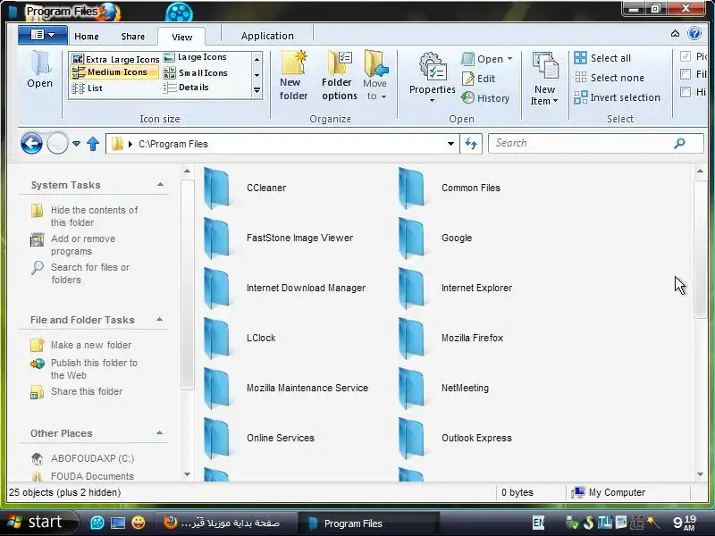This screenshot has width=715, height=536.
Task: Go up one folder level
Action: coord(93,144)
